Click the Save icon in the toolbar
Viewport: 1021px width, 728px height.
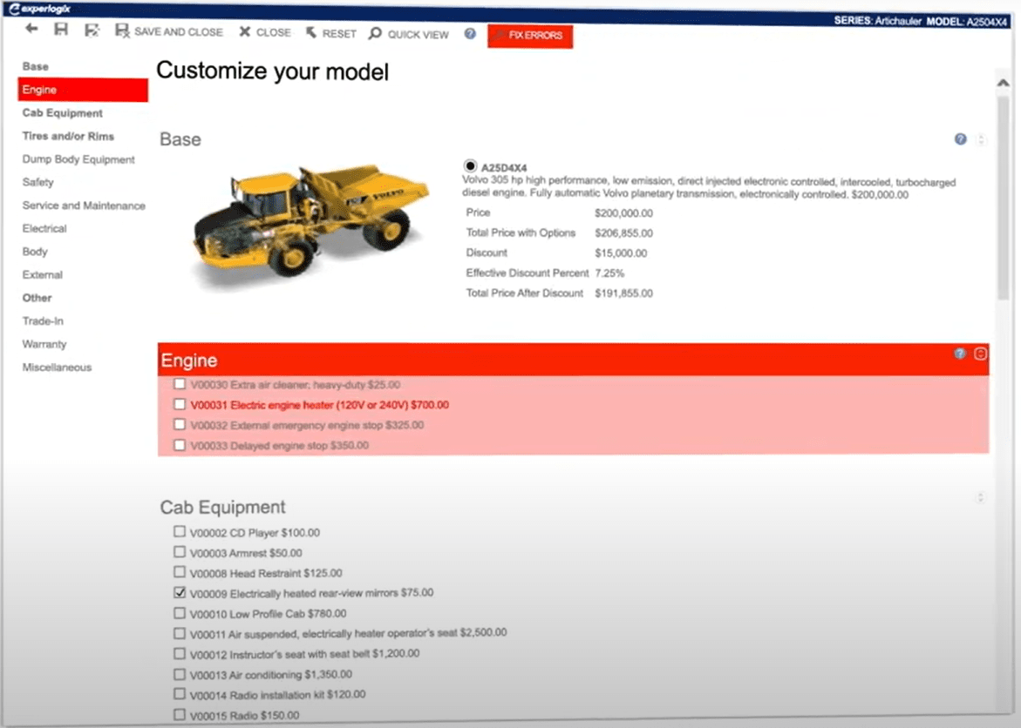60,30
